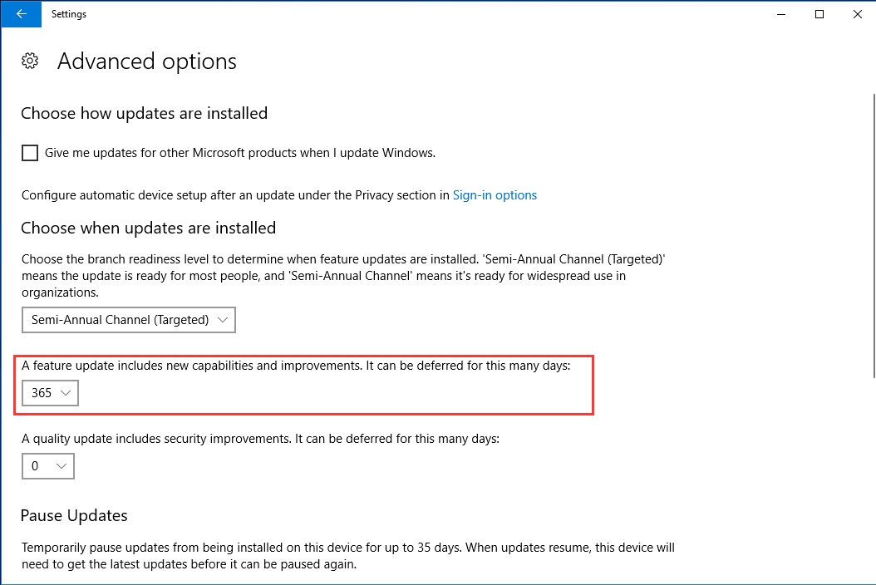876x585 pixels.
Task: Minimize the Settings window
Action: click(x=781, y=14)
